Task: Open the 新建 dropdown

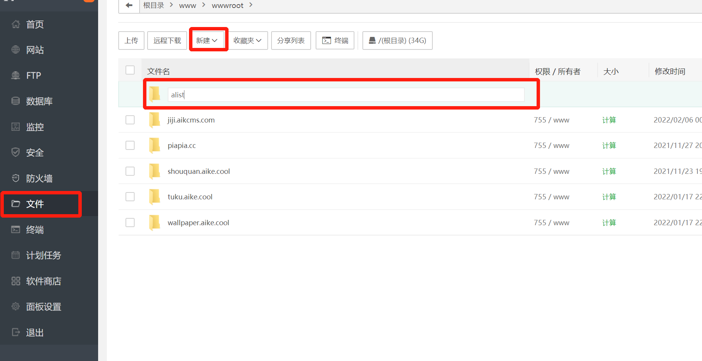Action: click(x=207, y=40)
